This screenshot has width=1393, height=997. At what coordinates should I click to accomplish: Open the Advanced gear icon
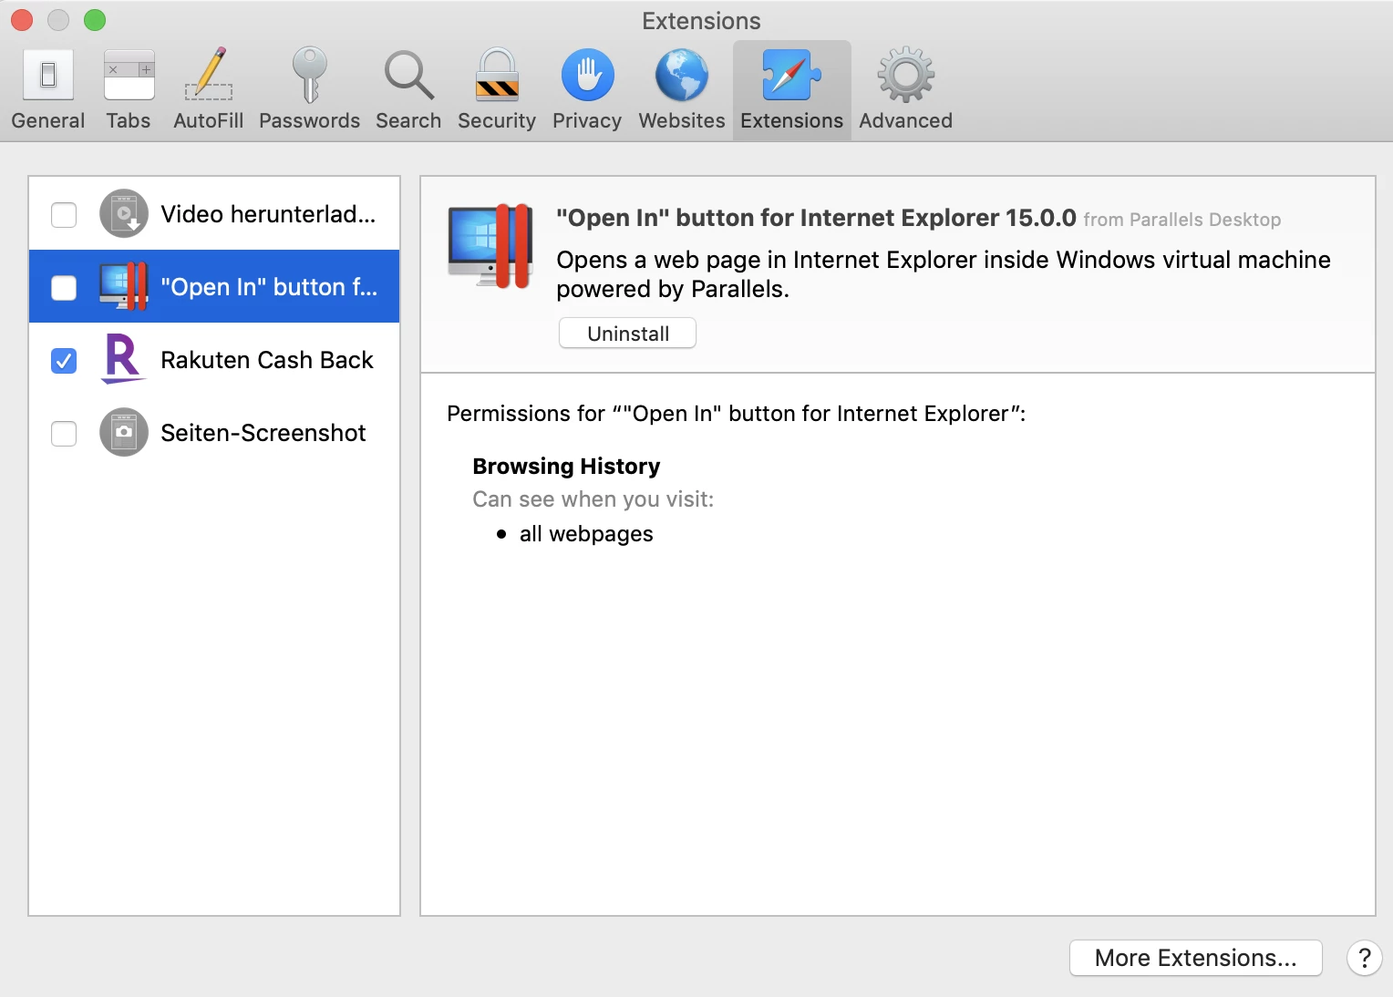pos(906,75)
